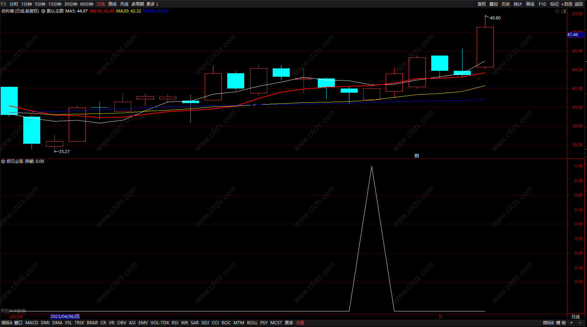This screenshot has width=587, height=327.
Task: Switch to 分时 intraday view
Action: pyautogui.click(x=14, y=4)
